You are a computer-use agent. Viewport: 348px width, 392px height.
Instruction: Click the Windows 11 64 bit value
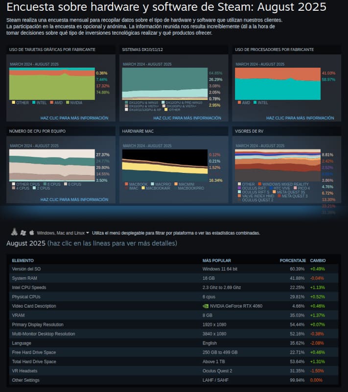[x=220, y=269]
